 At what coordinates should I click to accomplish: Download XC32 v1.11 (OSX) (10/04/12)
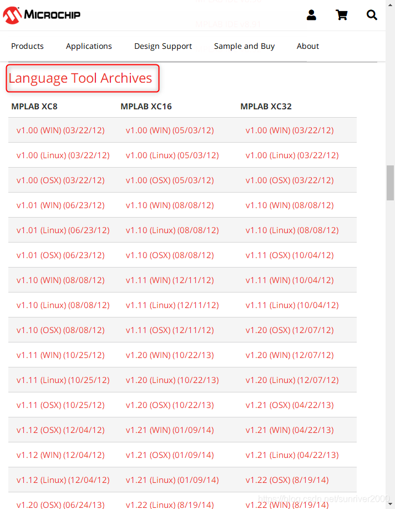(x=290, y=255)
